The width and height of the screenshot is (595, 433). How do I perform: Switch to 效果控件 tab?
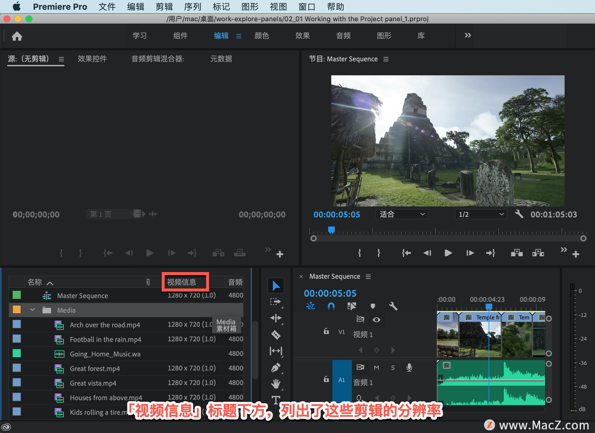point(92,59)
